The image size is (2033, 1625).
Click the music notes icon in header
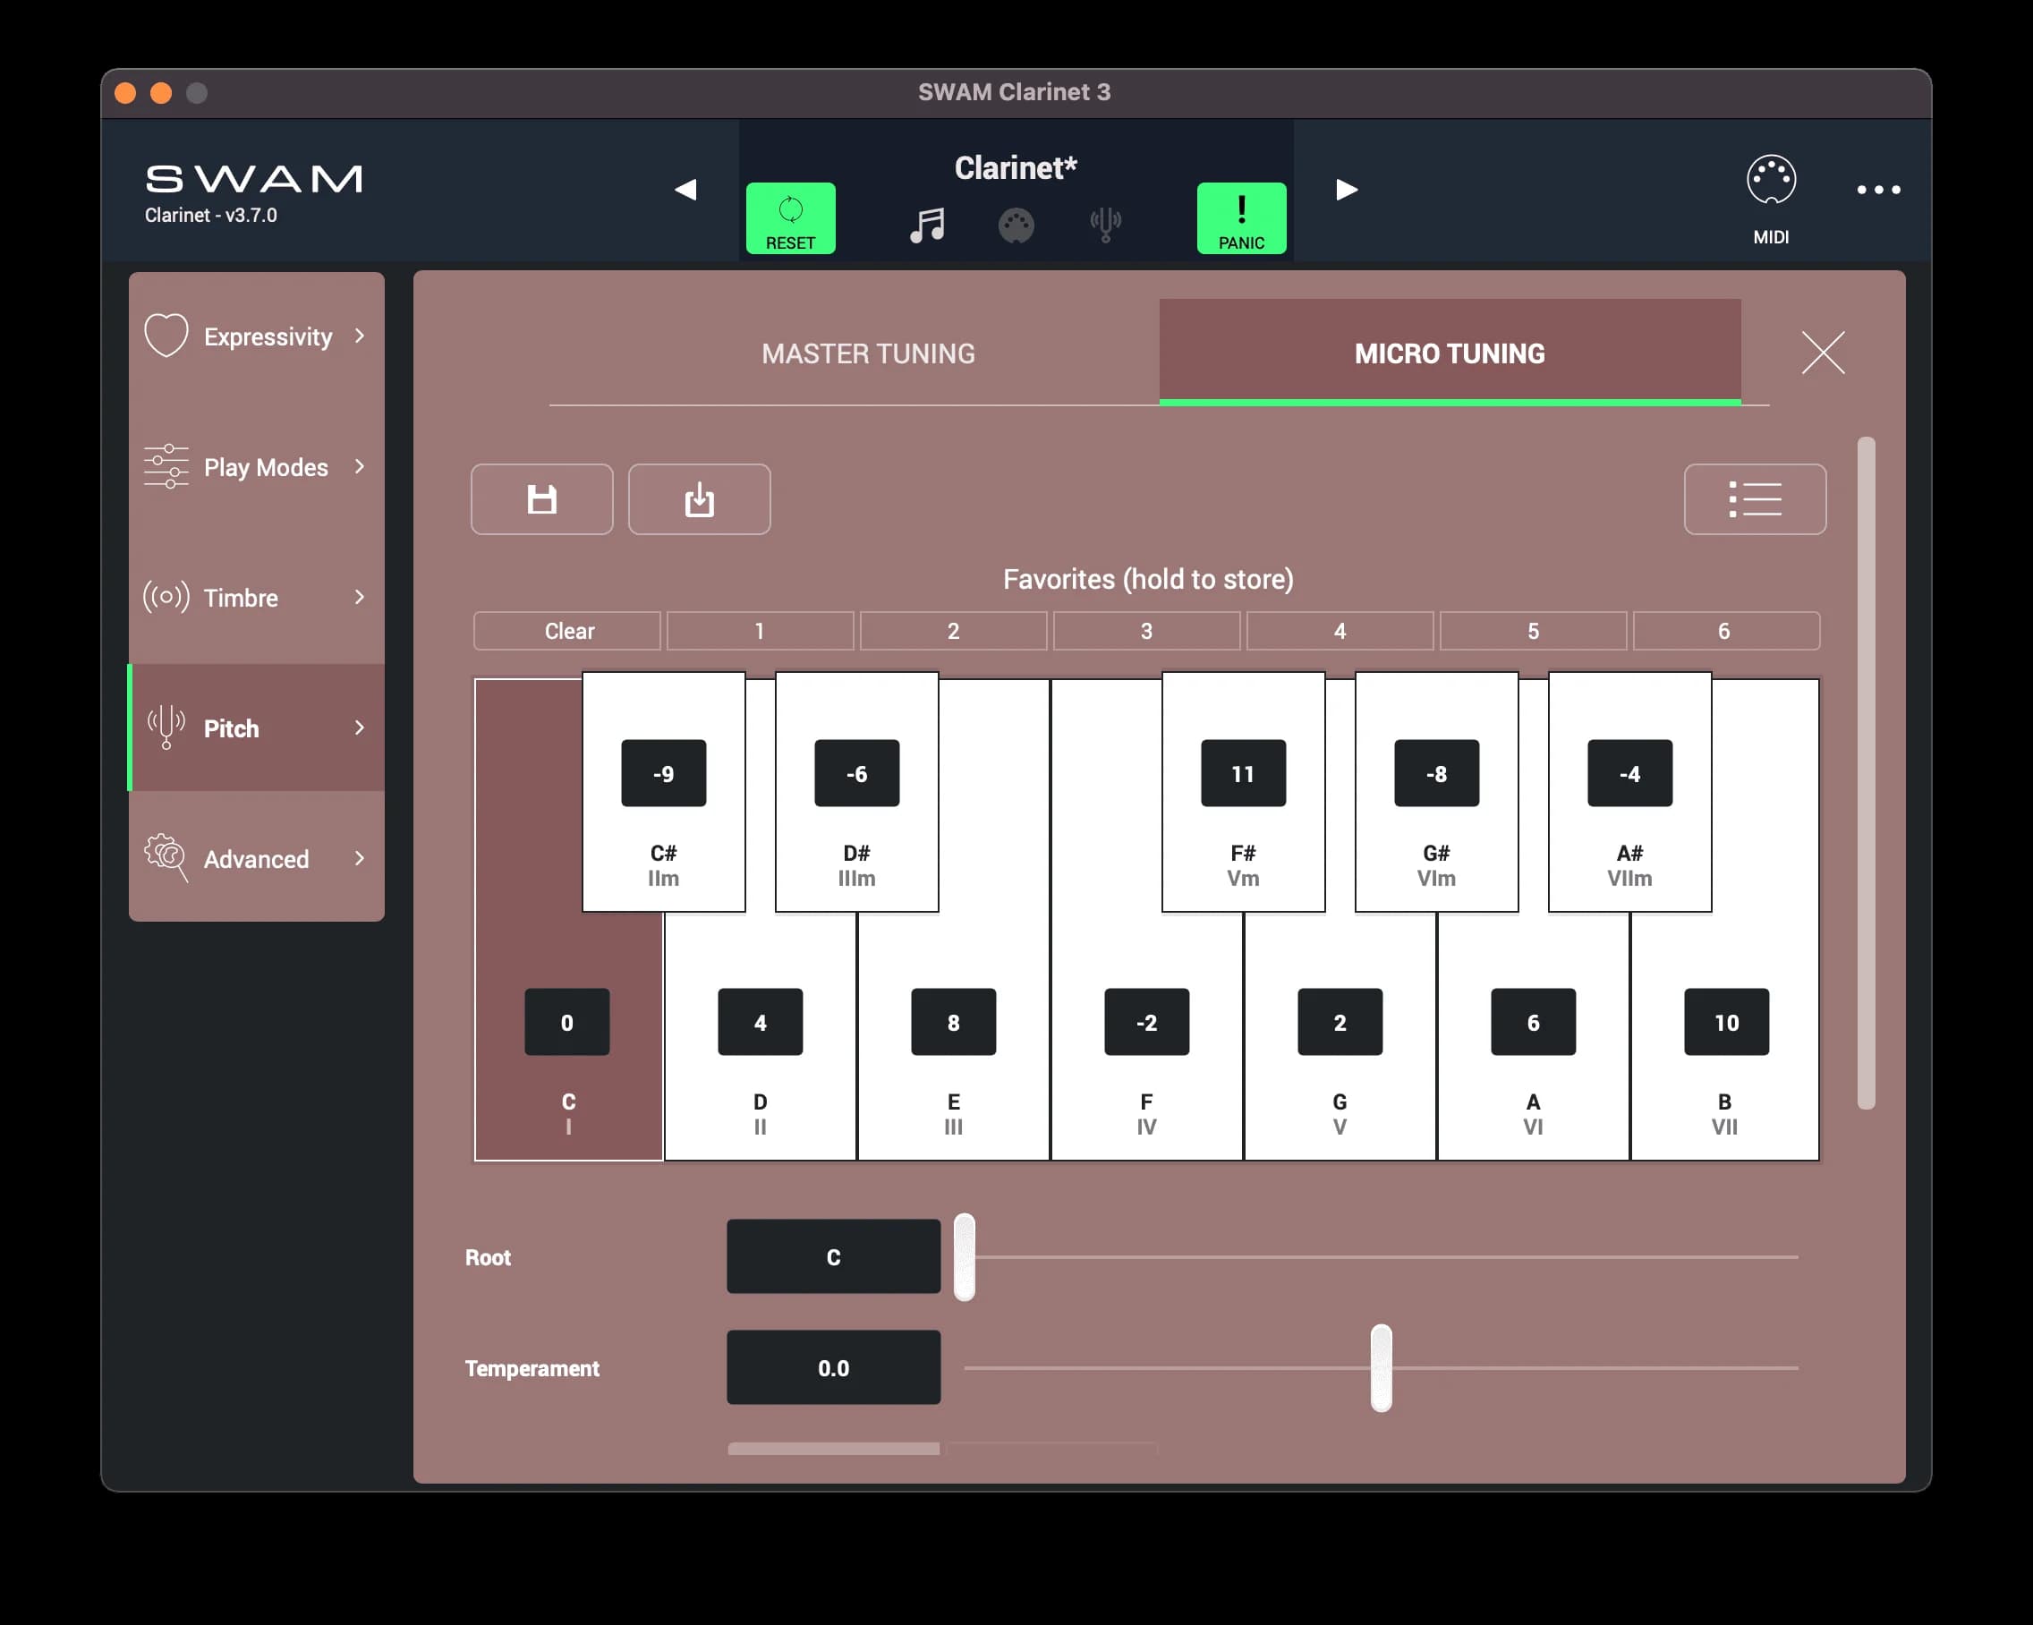(927, 225)
